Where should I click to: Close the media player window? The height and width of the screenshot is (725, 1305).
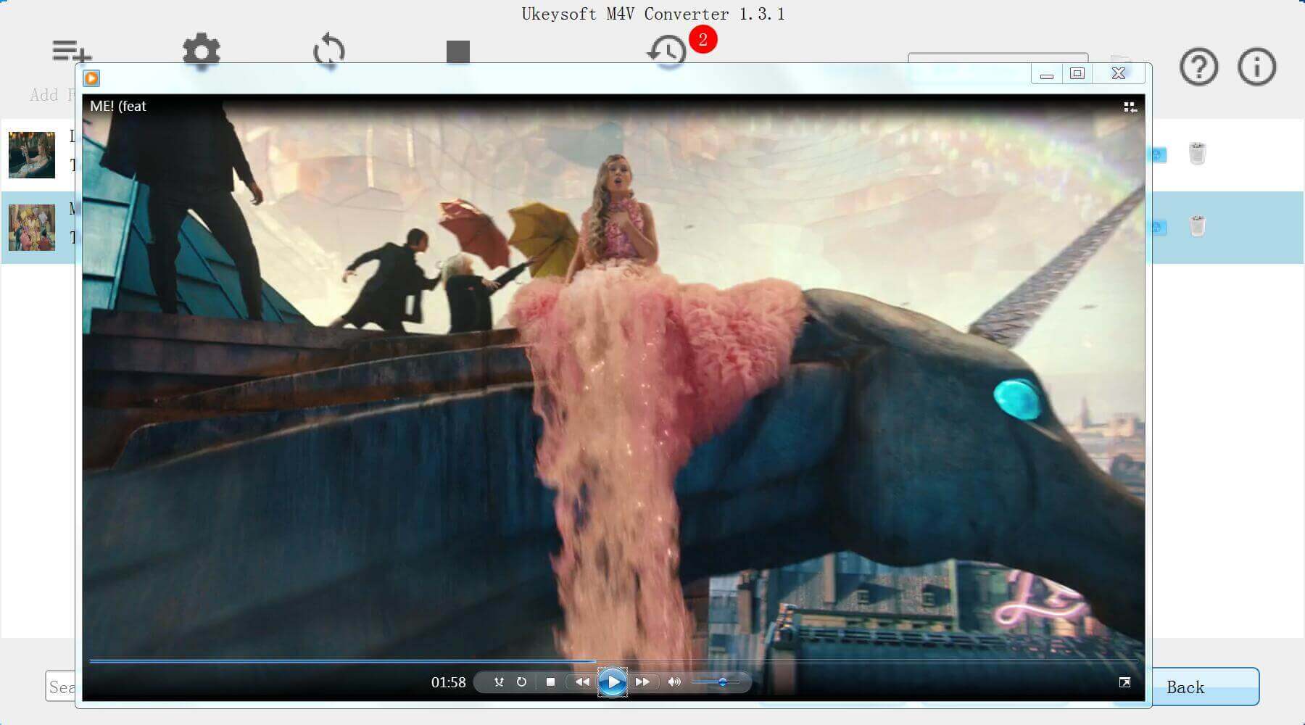tap(1119, 74)
